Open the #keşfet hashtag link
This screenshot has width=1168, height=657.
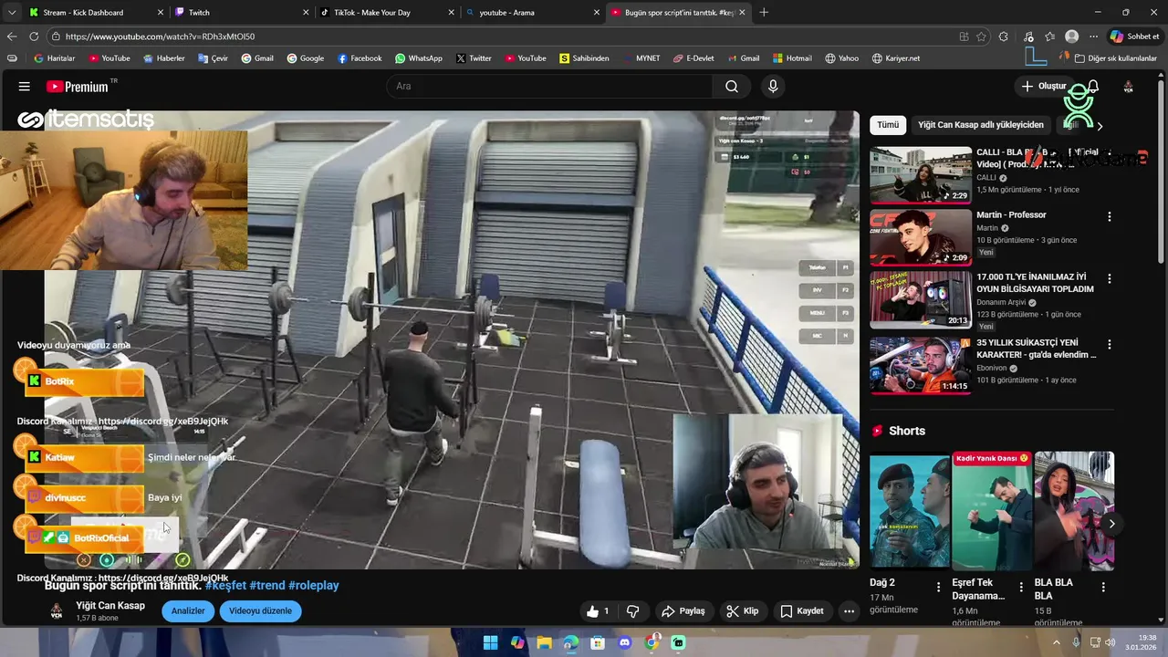[225, 586]
